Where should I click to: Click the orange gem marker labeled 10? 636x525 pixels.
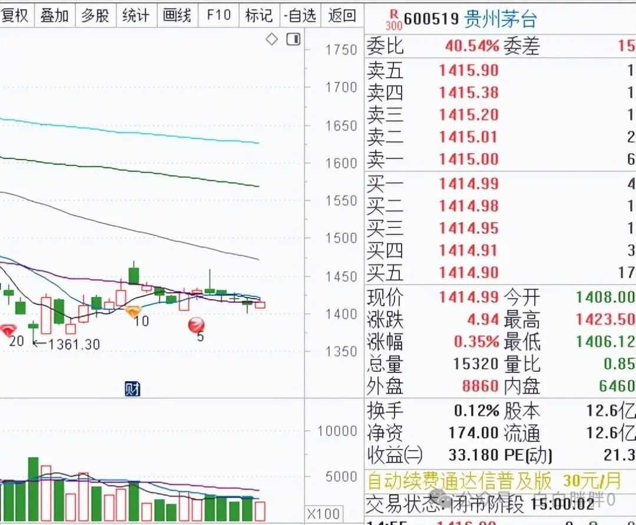(x=134, y=311)
